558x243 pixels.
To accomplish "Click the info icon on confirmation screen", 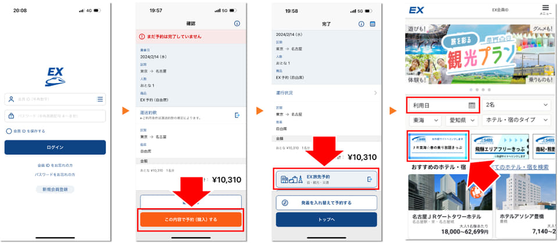I will tap(237, 23).
